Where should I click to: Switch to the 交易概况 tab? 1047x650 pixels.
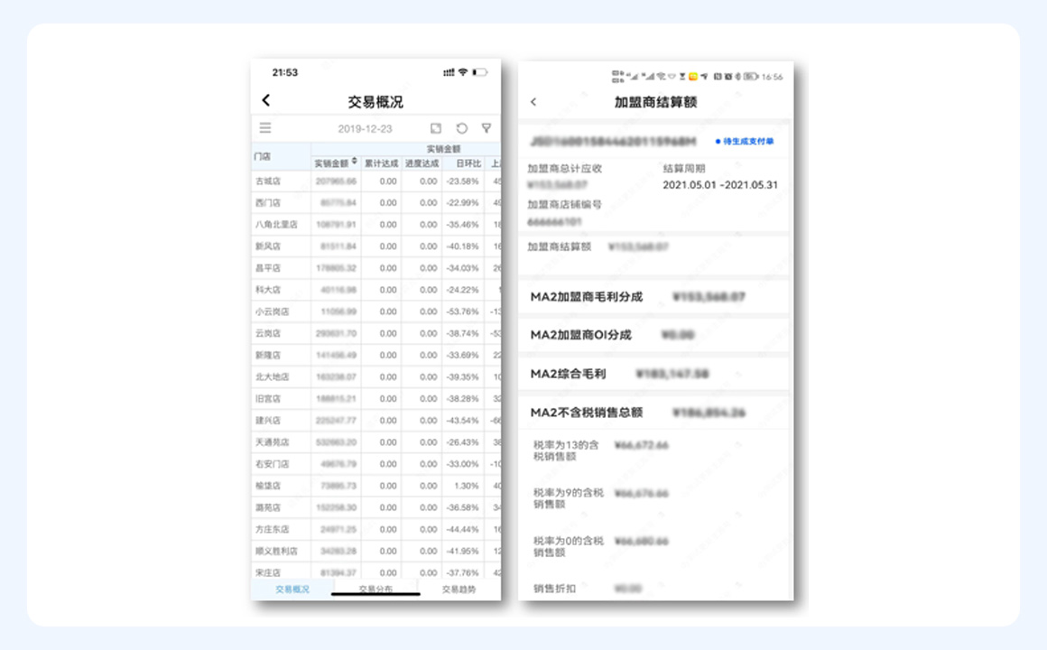pyautogui.click(x=292, y=590)
